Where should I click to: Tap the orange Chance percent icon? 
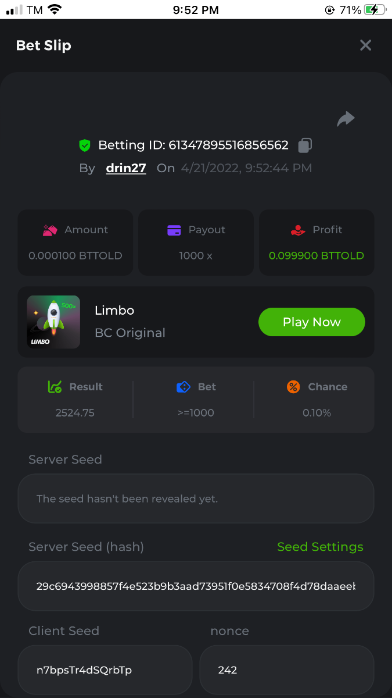293,387
